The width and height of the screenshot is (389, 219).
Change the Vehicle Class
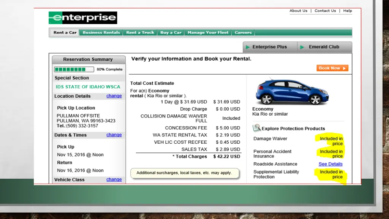114,179
